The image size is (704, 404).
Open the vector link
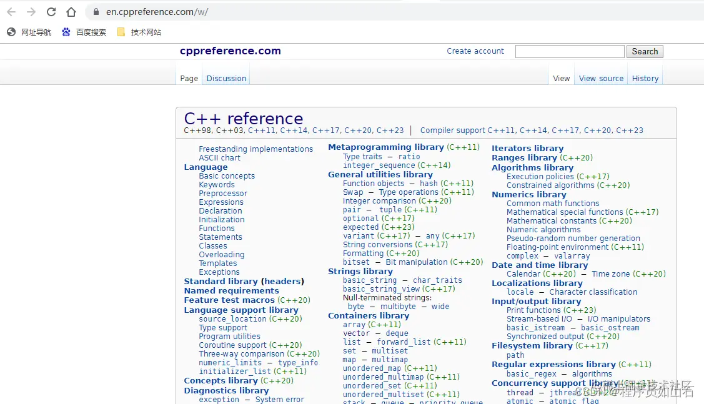click(356, 333)
